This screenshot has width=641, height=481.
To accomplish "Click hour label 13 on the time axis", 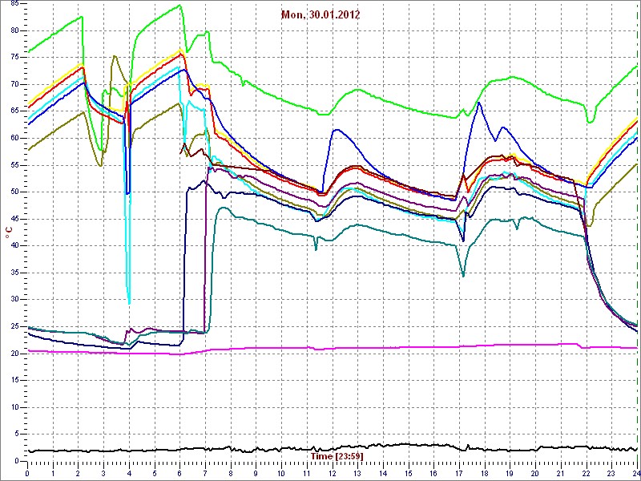I will click(357, 473).
